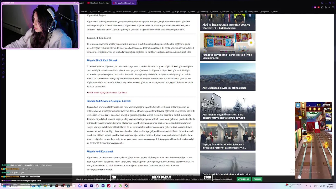Open Steam from the taskbar
This screenshot has width=336, height=189.
(x=126, y=186)
